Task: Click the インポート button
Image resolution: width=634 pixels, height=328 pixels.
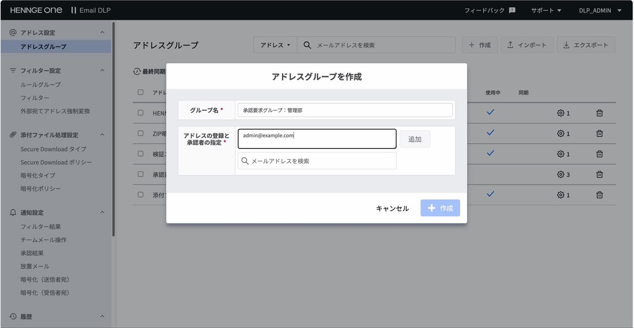Action: [527, 45]
